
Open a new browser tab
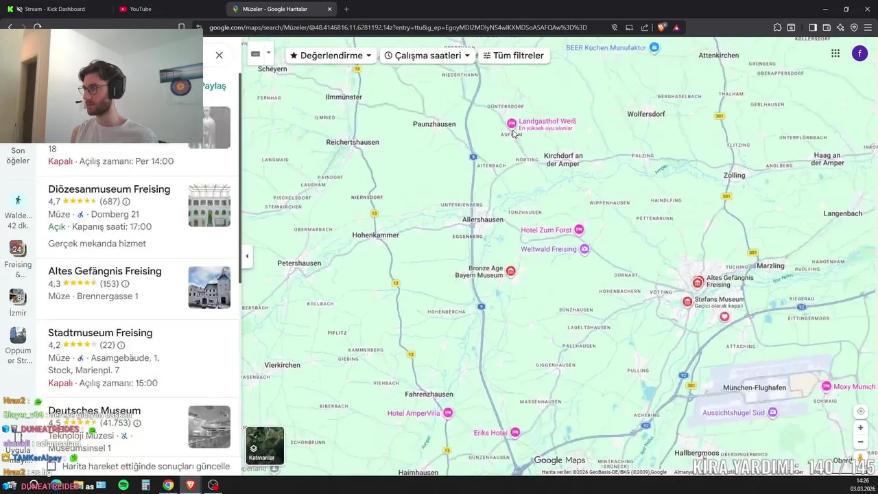click(x=346, y=9)
